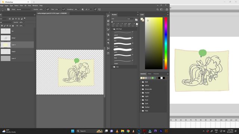Click the share image icon at top right
Image resolution: width=239 pixels, height=134 pixels.
click(x=167, y=9)
